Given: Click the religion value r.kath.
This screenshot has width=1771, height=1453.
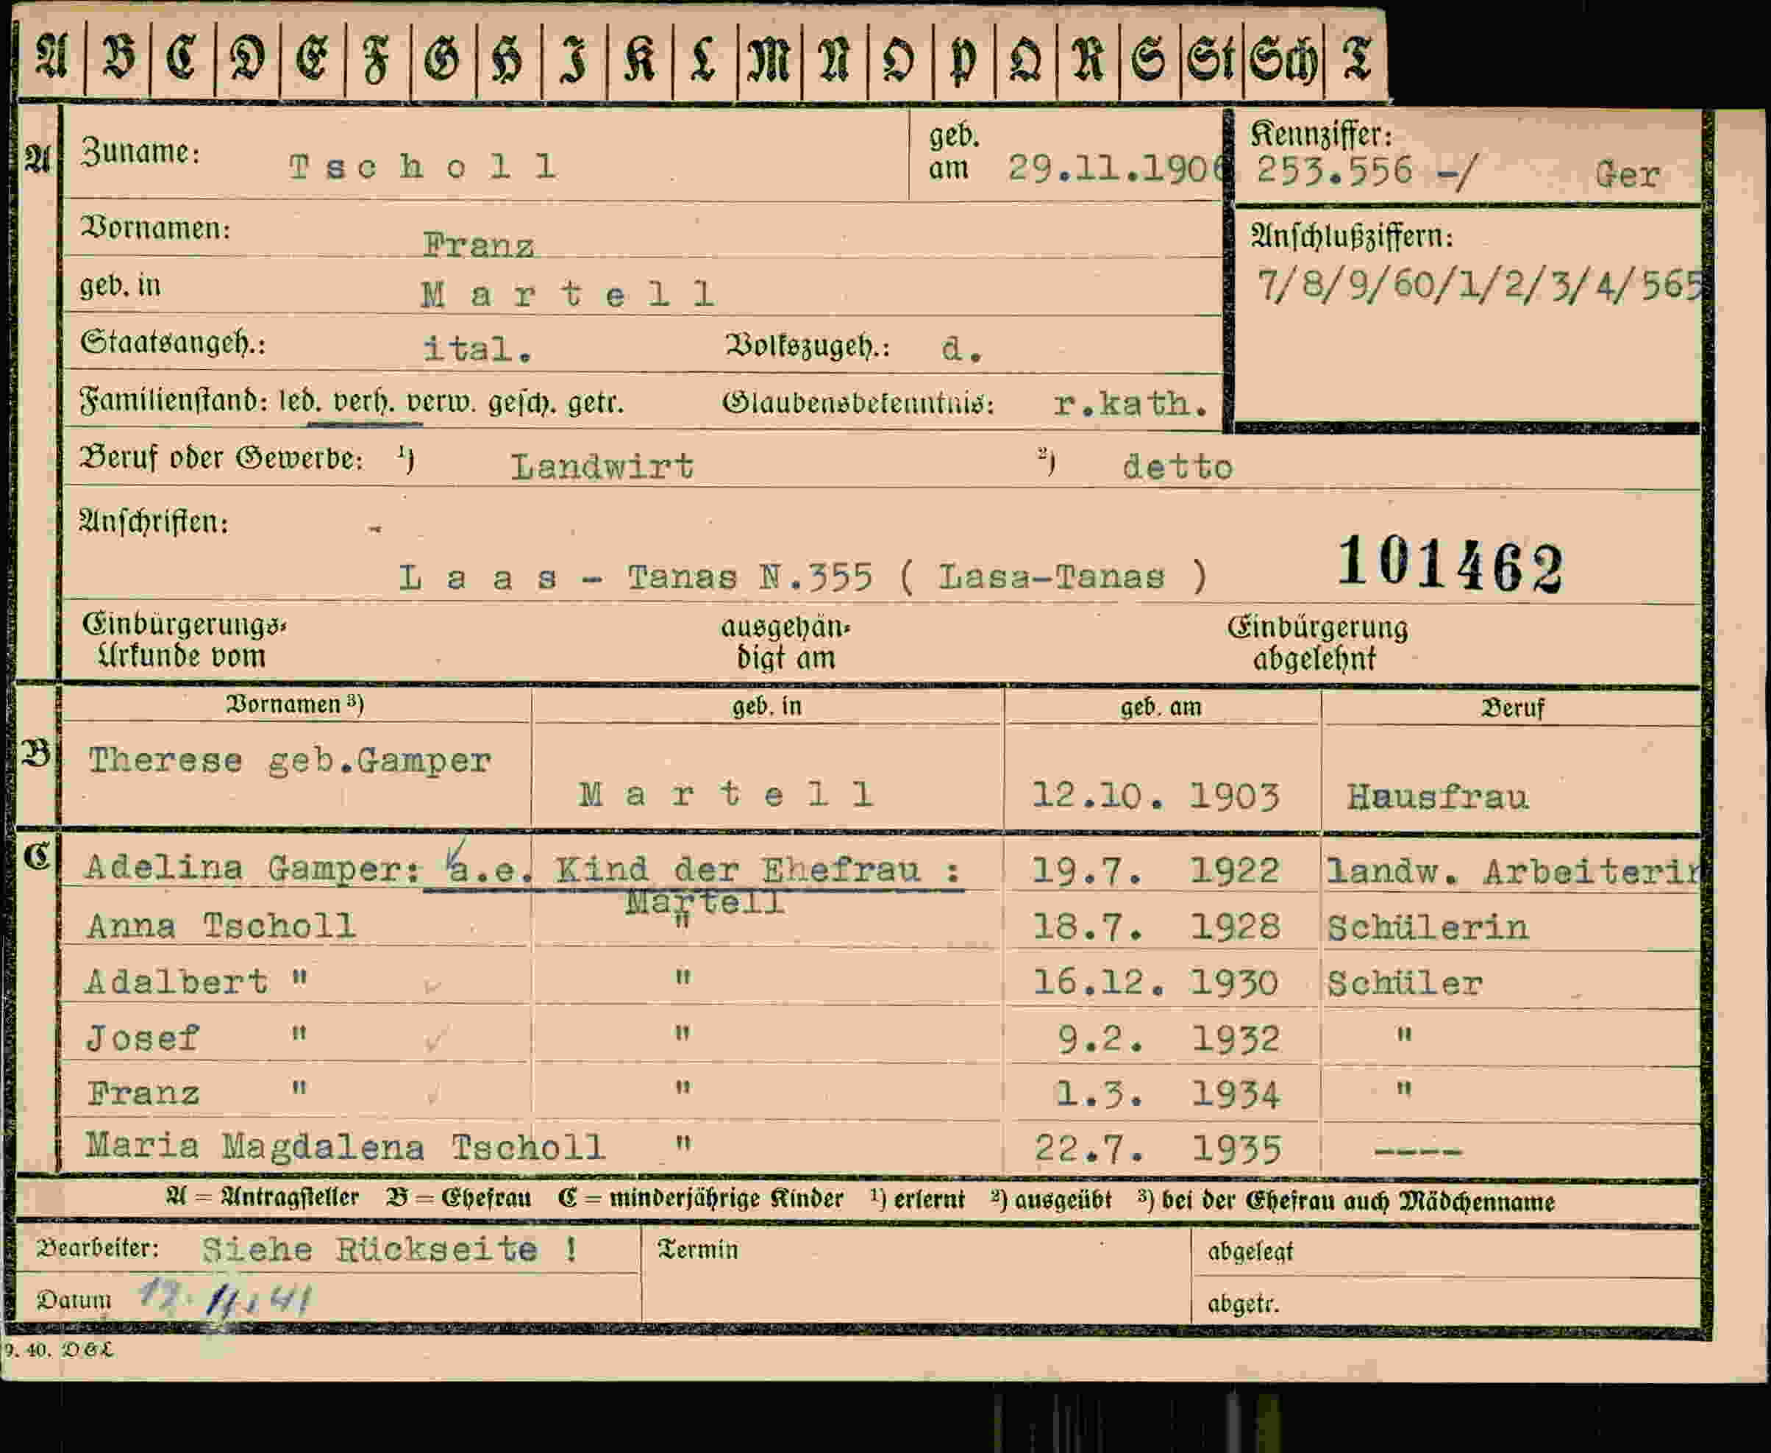Looking at the screenshot, I should tap(1130, 404).
